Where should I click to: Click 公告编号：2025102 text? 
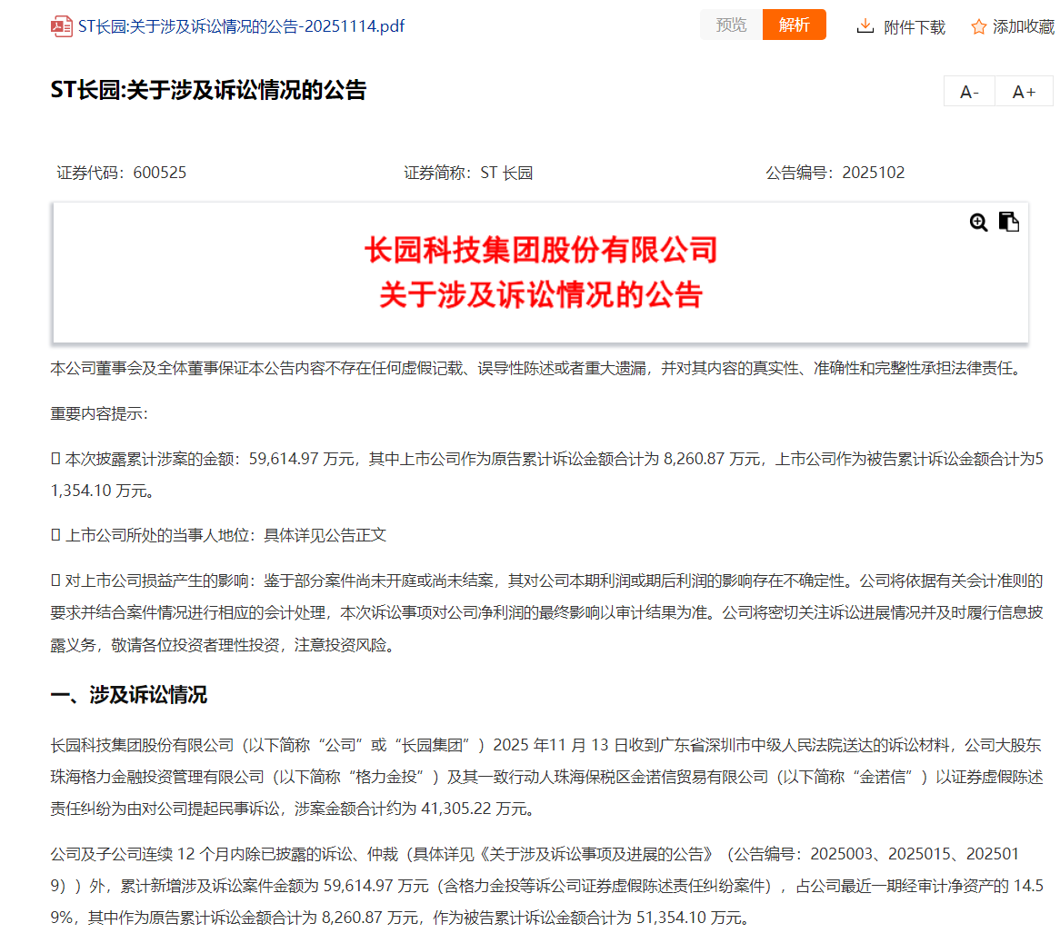835,173
